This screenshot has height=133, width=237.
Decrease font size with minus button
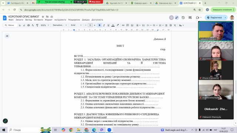[86, 25]
